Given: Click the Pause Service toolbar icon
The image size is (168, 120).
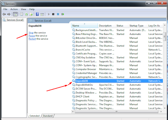Looking at the screenshot, I should pos(58,14).
